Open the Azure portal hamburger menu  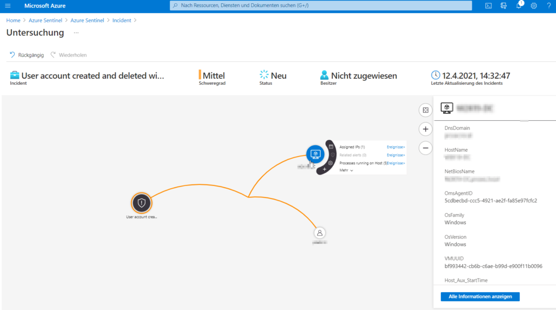click(x=8, y=5)
